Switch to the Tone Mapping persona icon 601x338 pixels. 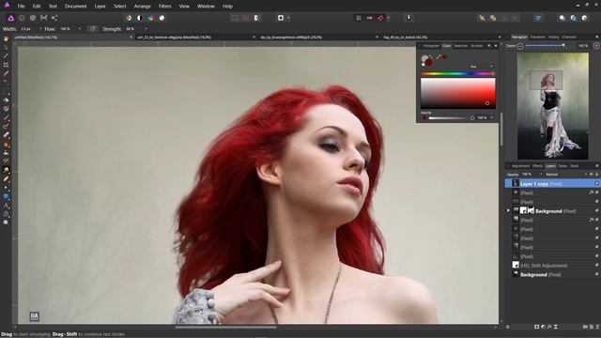coord(44,18)
